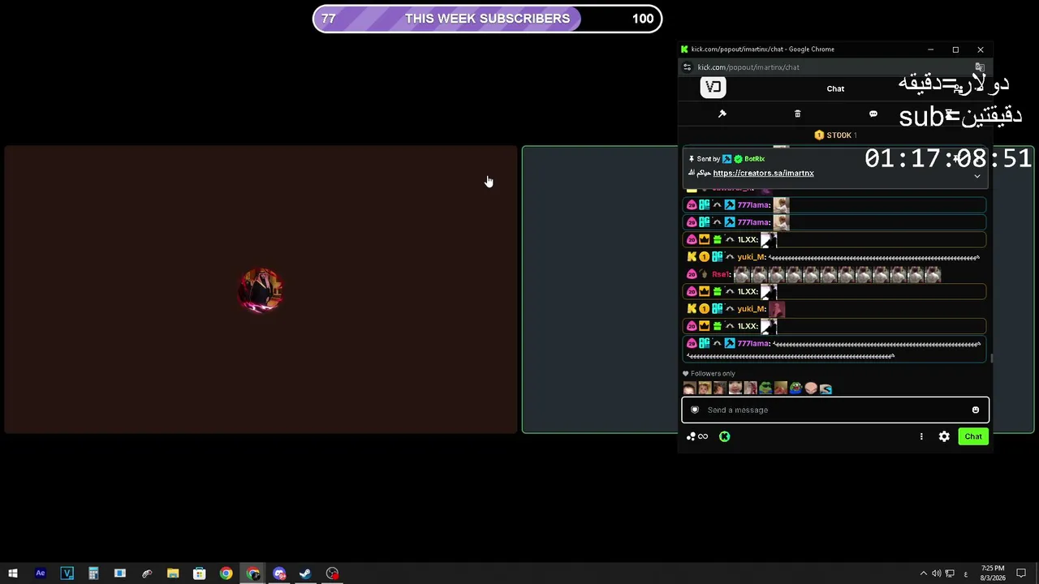Click the Chat header title
The image size is (1039, 584).
[835, 88]
